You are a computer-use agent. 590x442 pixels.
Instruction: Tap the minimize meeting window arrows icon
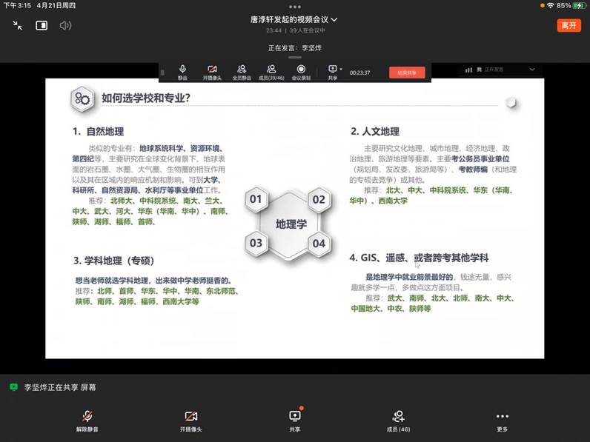tap(18, 25)
